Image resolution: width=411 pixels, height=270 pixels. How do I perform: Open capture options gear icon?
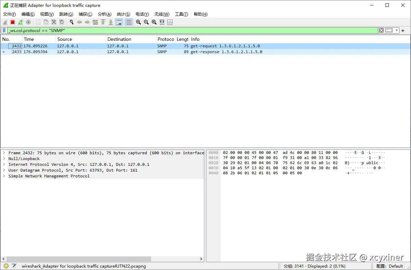[28, 22]
